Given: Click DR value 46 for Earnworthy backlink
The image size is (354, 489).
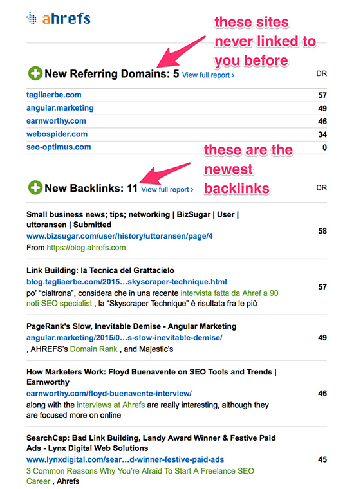Looking at the screenshot, I should point(322,393).
